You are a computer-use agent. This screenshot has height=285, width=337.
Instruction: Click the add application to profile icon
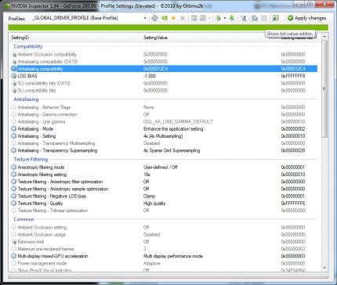tap(194, 18)
